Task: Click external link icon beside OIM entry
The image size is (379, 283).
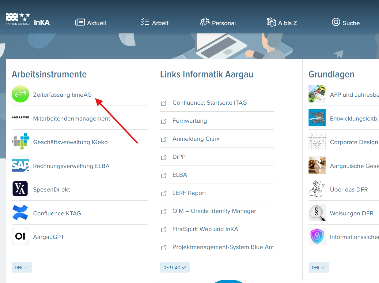Action: click(164, 211)
